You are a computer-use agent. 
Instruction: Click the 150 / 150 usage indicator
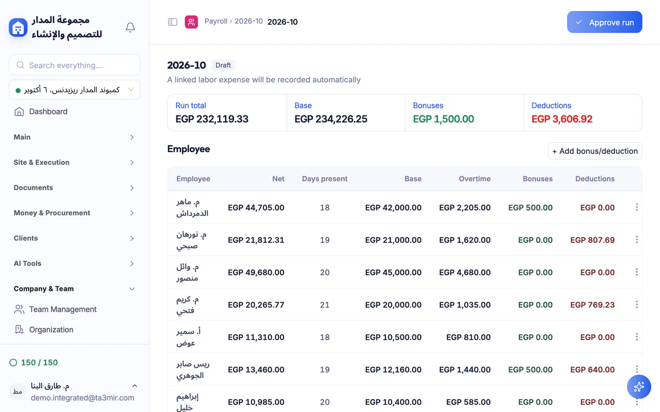(34, 363)
